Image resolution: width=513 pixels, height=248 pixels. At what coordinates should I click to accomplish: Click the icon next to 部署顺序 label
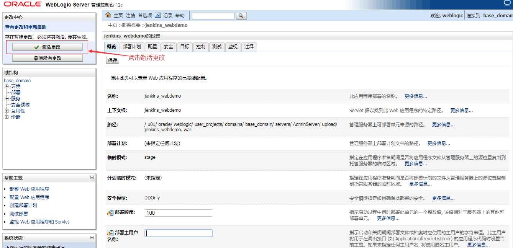[x=110, y=213]
